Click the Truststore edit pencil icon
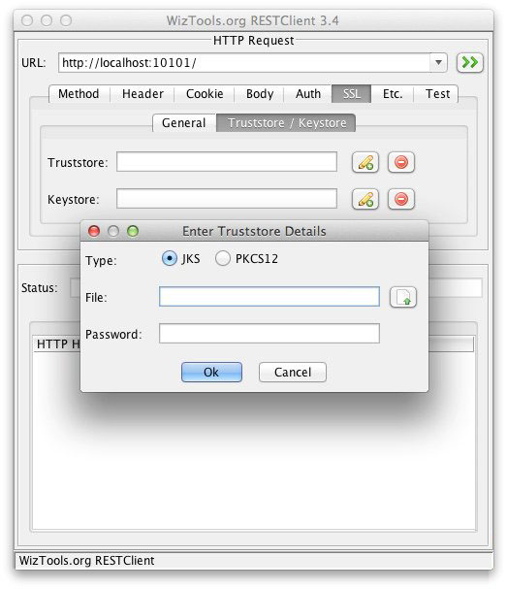This screenshot has height=589, width=507. coord(365,162)
